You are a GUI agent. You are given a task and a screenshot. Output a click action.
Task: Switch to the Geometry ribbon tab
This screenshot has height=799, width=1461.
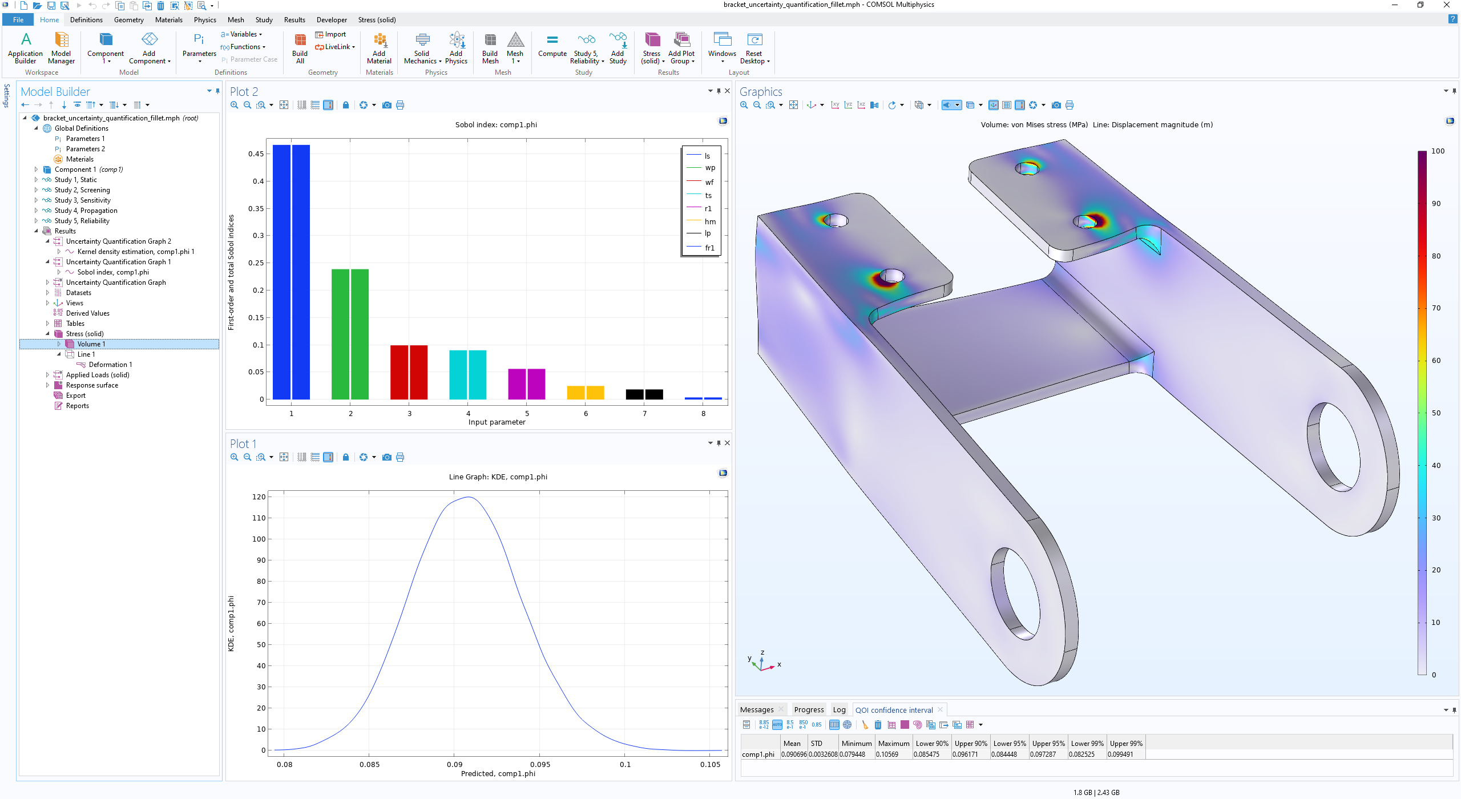[x=129, y=19]
